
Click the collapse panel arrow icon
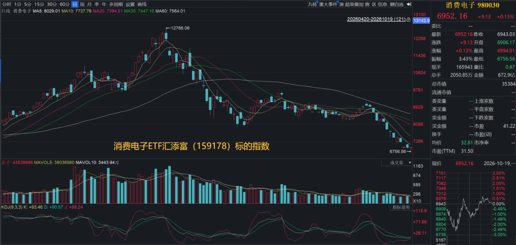[x=409, y=4]
